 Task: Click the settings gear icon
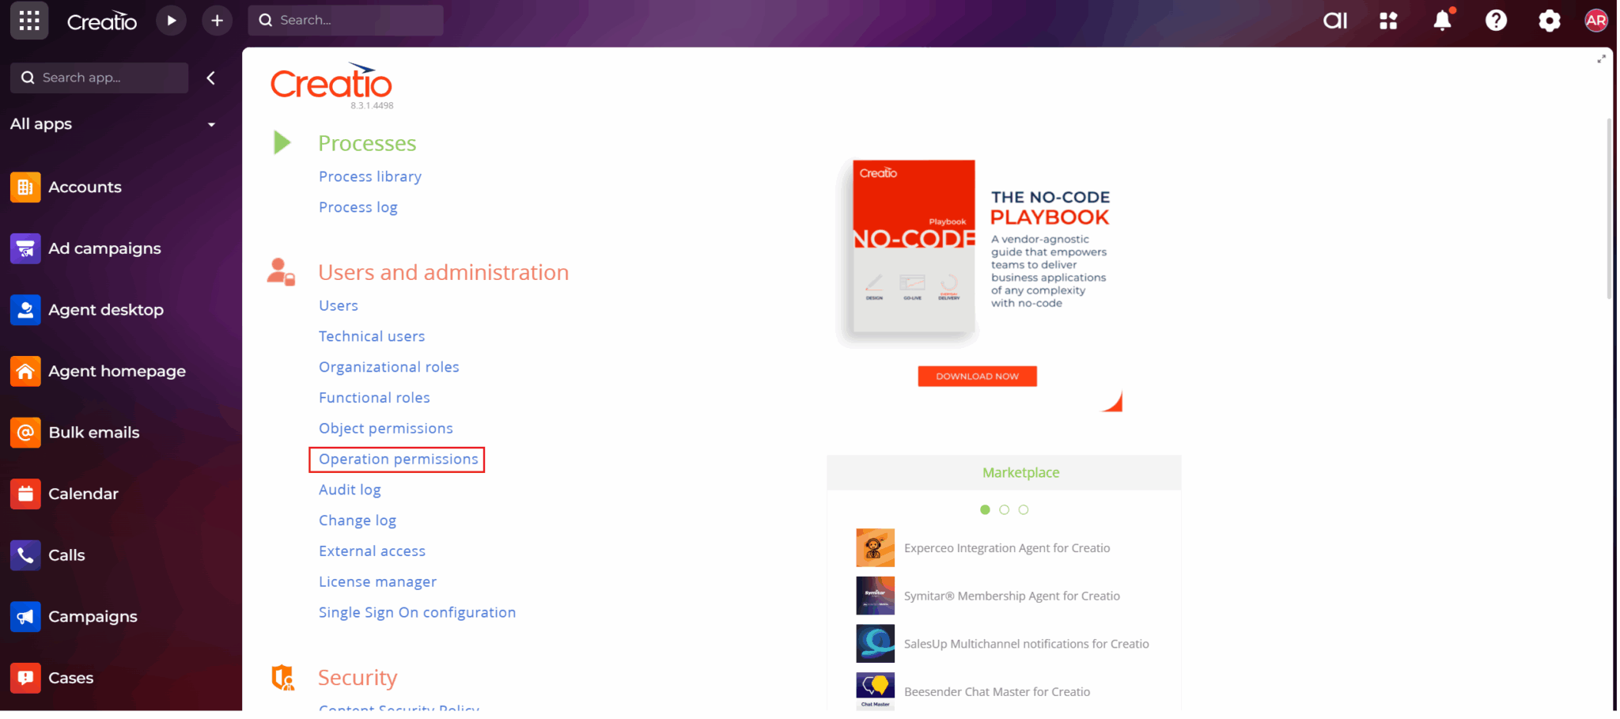point(1549,21)
